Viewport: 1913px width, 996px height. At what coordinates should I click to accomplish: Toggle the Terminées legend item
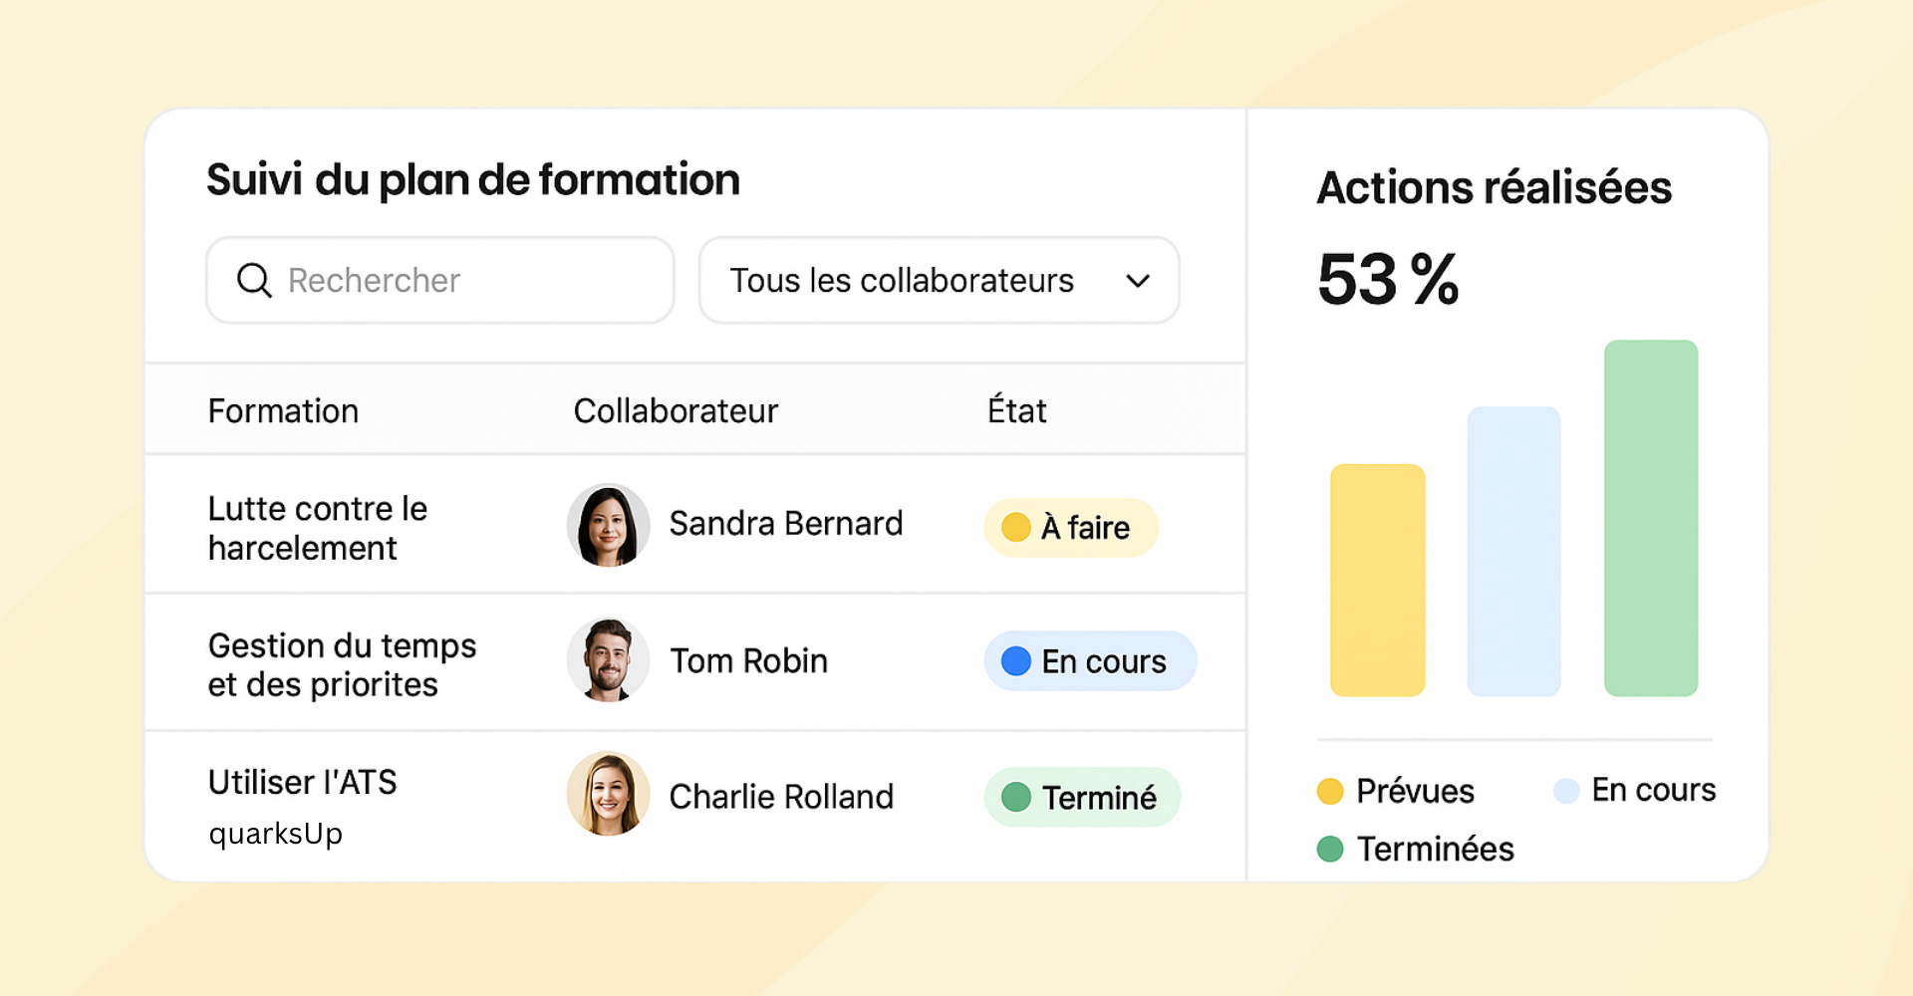[x=1415, y=849]
